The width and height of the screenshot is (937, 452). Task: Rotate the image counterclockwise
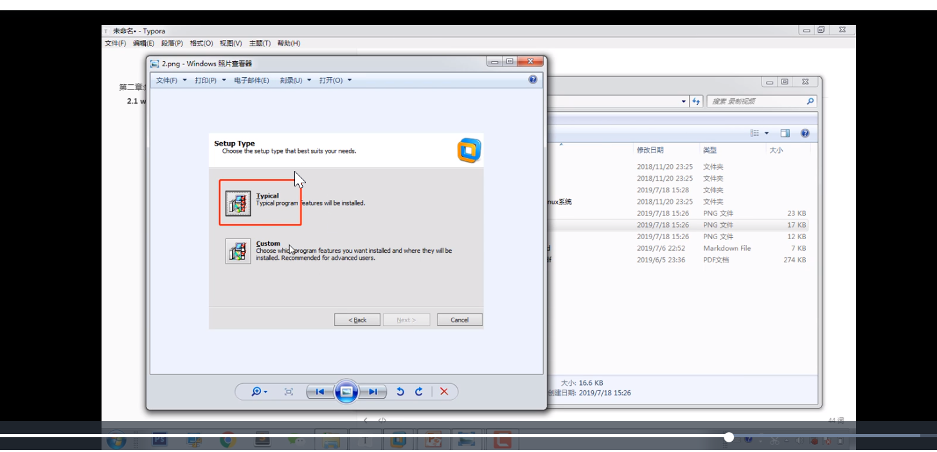point(400,392)
